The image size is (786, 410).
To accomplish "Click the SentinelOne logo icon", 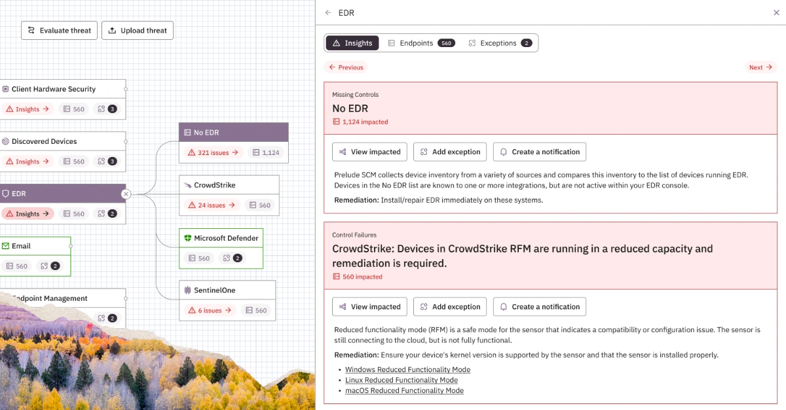I will point(187,290).
